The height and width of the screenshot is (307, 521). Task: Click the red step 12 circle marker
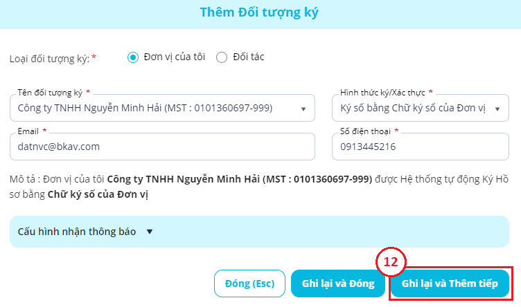pos(391,262)
